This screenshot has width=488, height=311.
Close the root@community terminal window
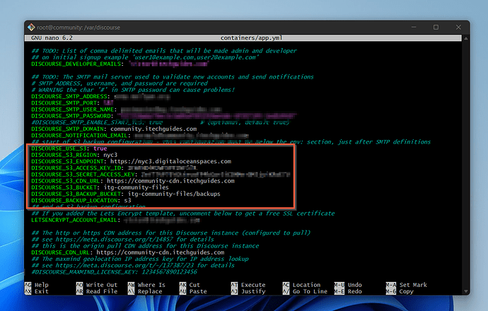(458, 28)
